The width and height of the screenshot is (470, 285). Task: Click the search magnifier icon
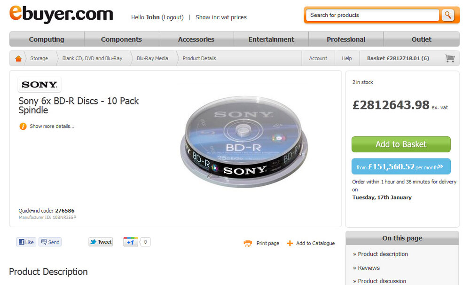(x=448, y=15)
